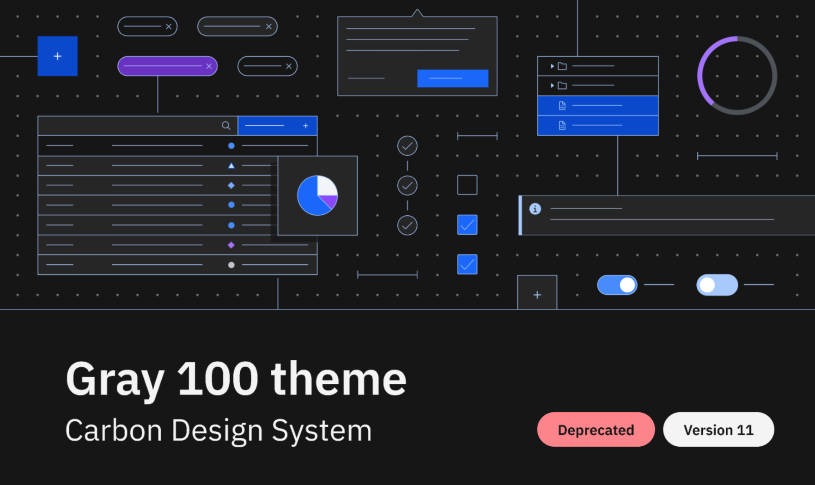Uncheck the upper checked blue checkbox
Screen dimensions: 815x485
(x=467, y=224)
